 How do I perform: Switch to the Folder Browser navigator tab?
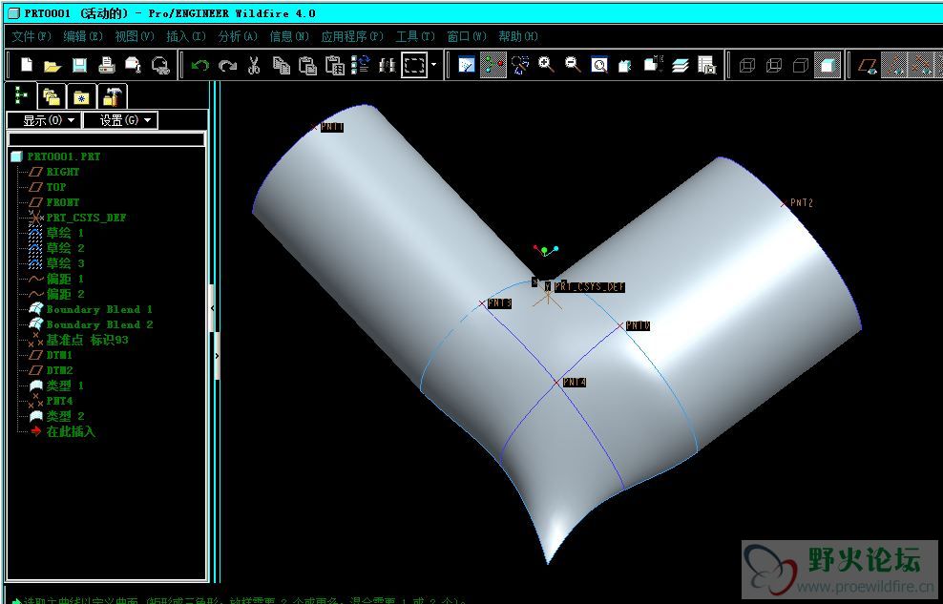[x=52, y=96]
